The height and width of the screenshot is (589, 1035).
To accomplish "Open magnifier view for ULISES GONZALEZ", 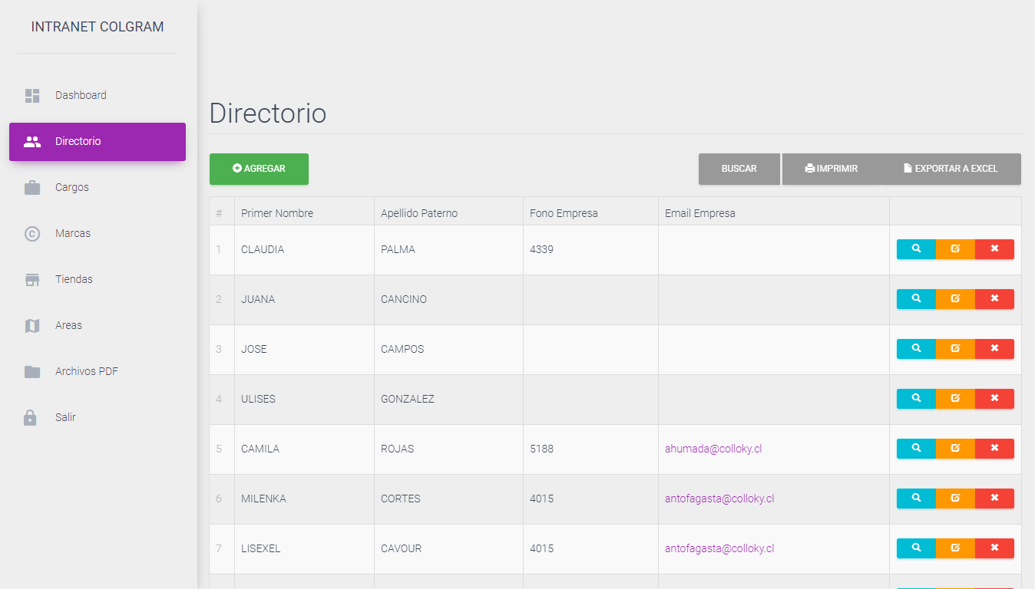I will coord(916,399).
